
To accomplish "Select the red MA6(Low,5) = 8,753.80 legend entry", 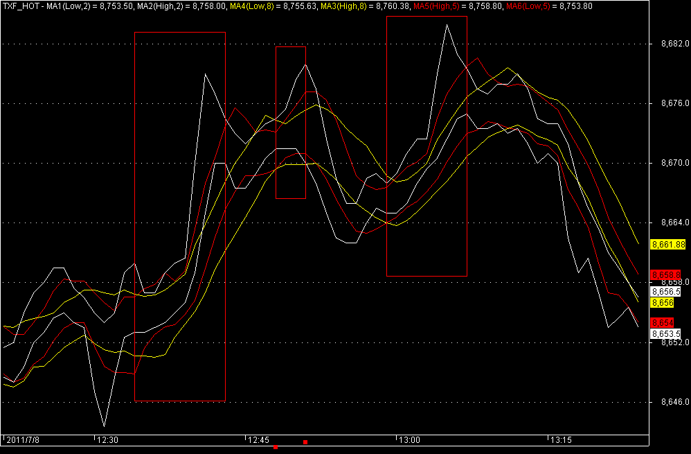I will coord(549,6).
